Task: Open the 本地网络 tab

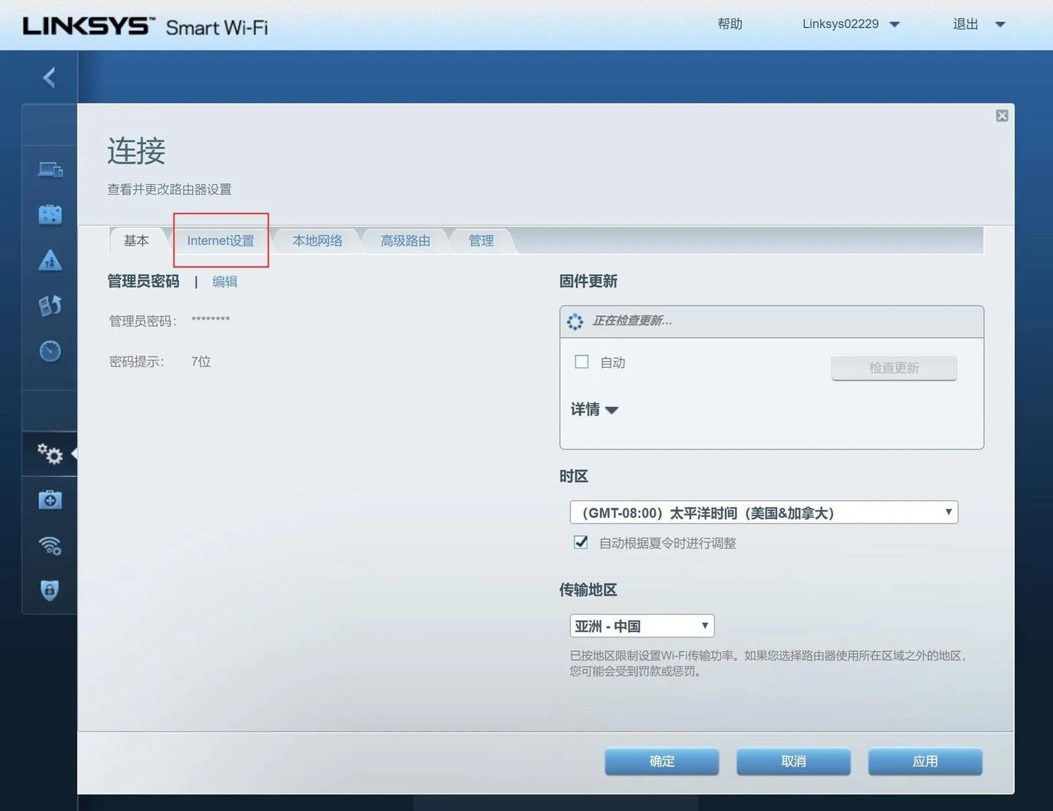Action: click(316, 240)
